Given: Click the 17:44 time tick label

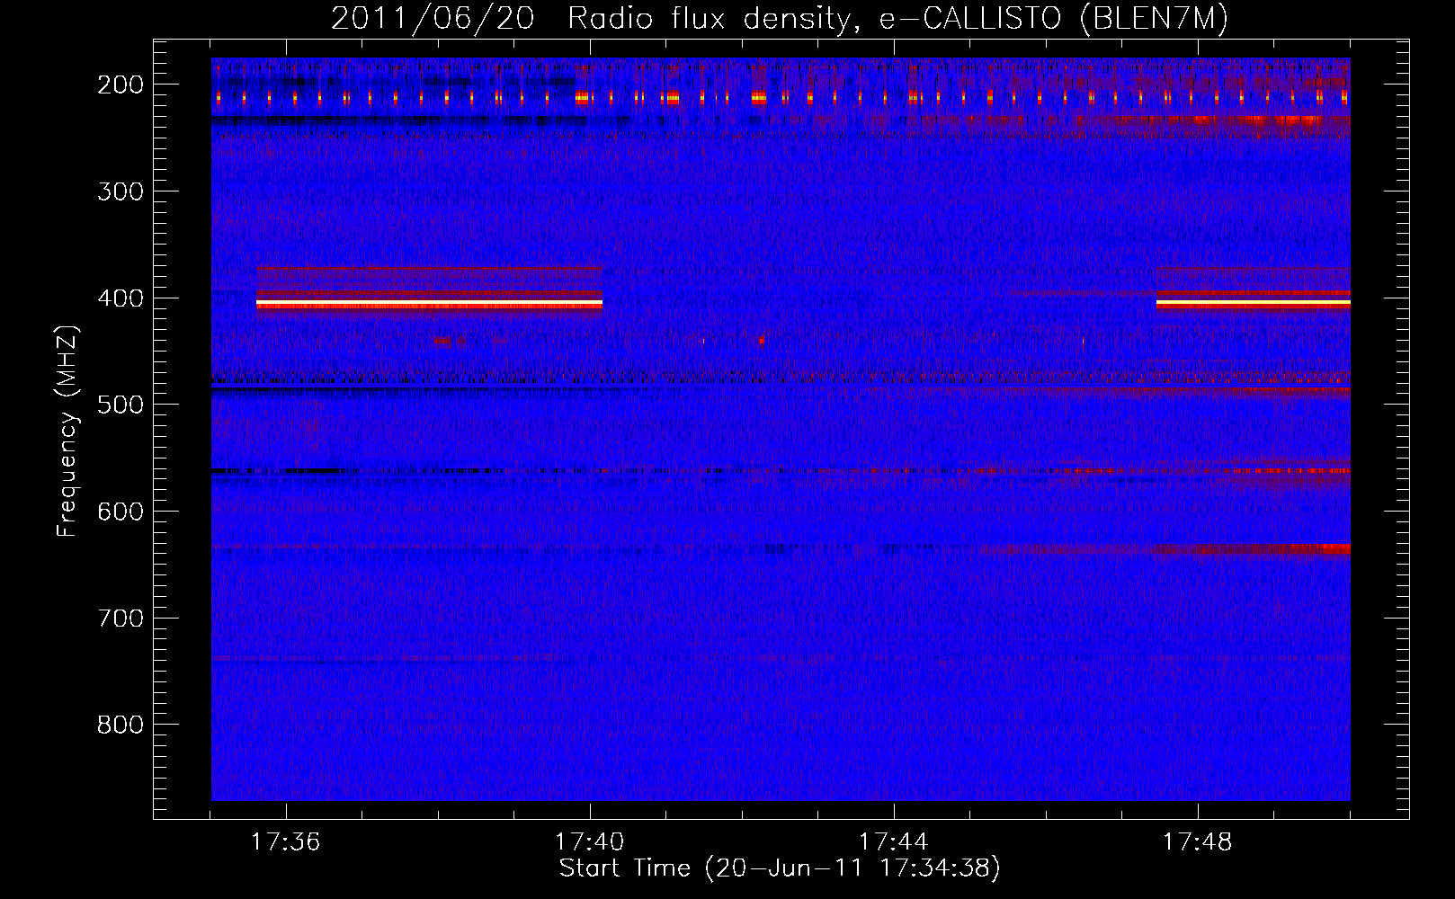Looking at the screenshot, I should [x=893, y=842].
